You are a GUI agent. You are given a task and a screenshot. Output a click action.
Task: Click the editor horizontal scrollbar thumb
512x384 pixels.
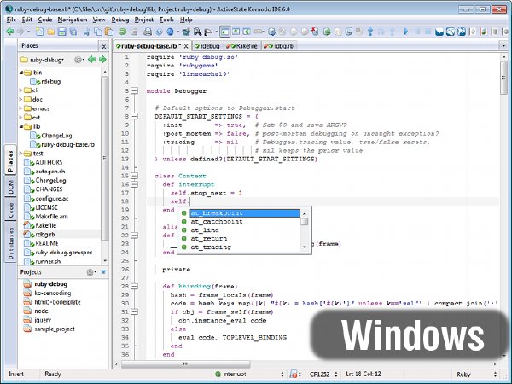tap(185, 364)
